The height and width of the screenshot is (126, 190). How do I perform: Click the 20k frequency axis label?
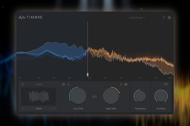click(x=170, y=78)
